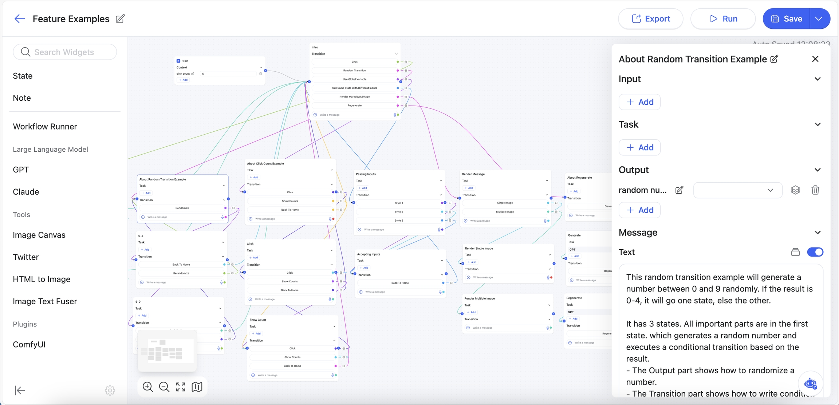Select the Workflow Runner widget

pos(45,127)
